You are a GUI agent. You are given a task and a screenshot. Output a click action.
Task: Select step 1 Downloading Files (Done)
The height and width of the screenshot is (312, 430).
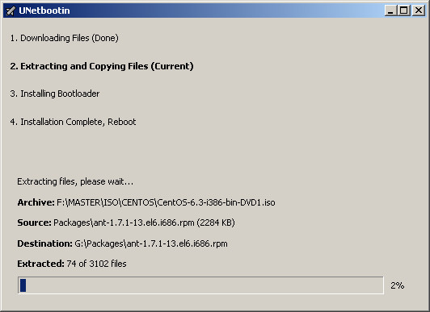click(x=64, y=38)
